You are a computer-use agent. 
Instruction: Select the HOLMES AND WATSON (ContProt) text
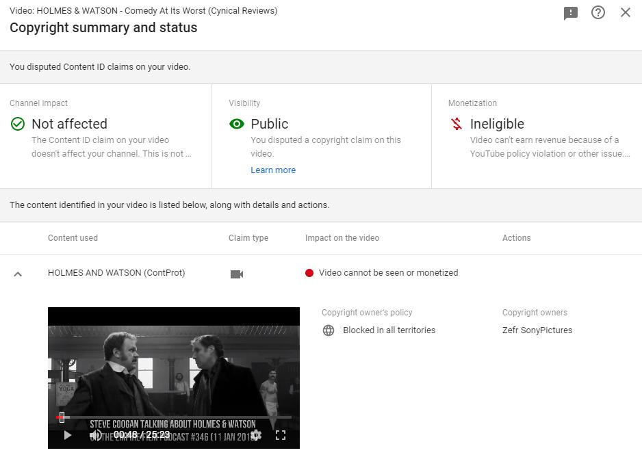coord(116,273)
